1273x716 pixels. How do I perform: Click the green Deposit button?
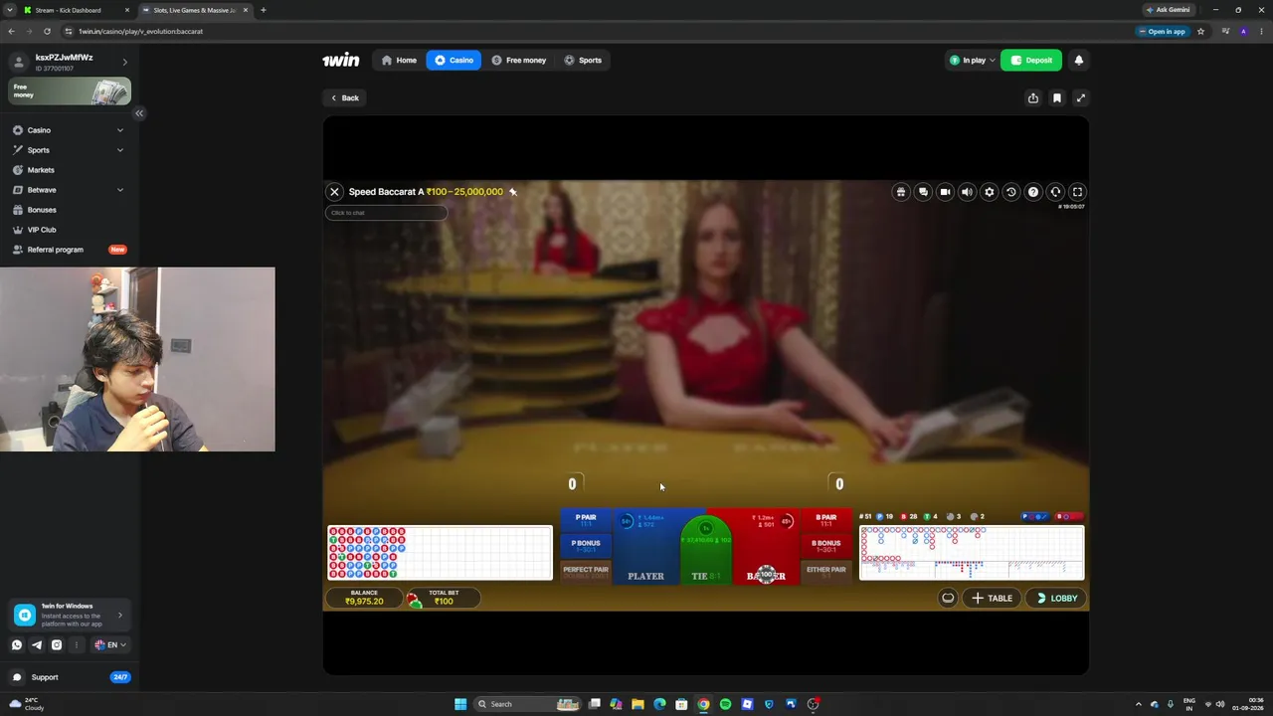pyautogui.click(x=1031, y=60)
